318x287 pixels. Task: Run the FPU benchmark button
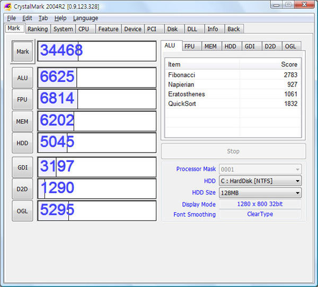tap(22, 99)
